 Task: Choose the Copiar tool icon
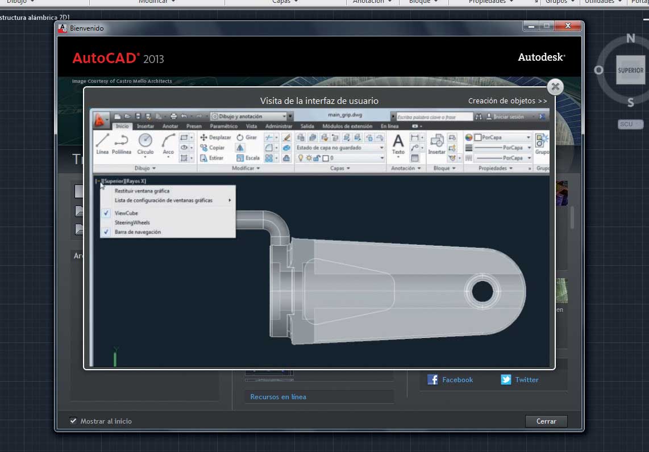[x=203, y=148]
